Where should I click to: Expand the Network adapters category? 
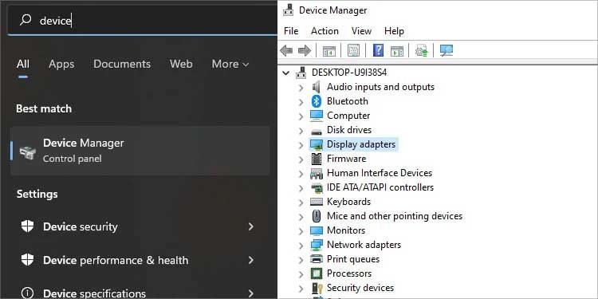point(301,246)
